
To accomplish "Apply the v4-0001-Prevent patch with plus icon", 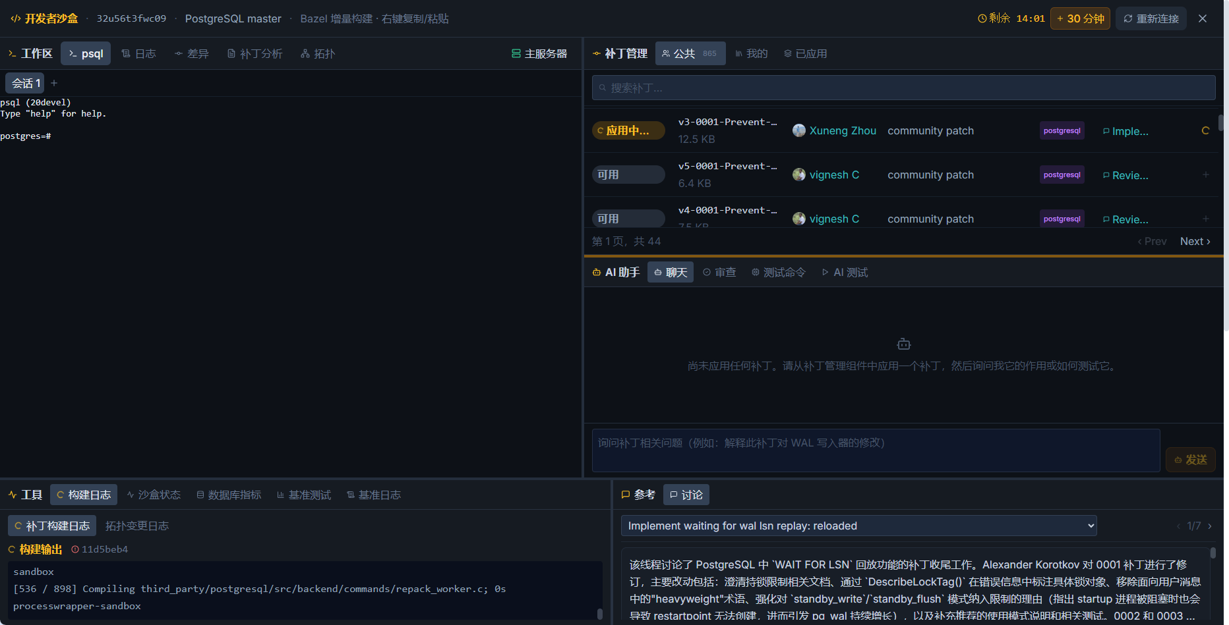I will coord(1205,219).
